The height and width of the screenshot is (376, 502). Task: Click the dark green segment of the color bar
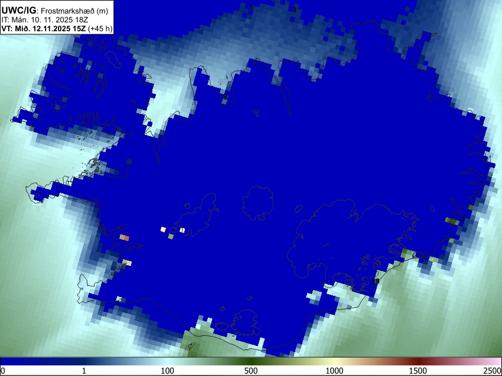[250, 362]
